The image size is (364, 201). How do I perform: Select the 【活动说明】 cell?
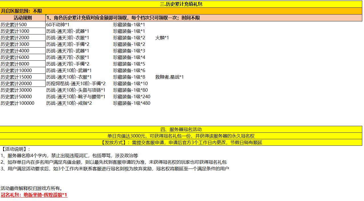[x=15, y=149]
